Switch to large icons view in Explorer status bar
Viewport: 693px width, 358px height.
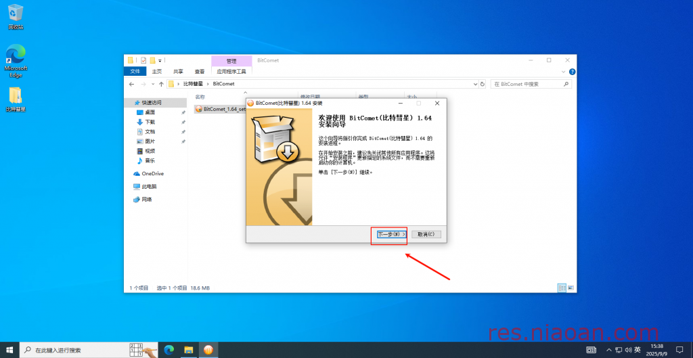click(571, 288)
